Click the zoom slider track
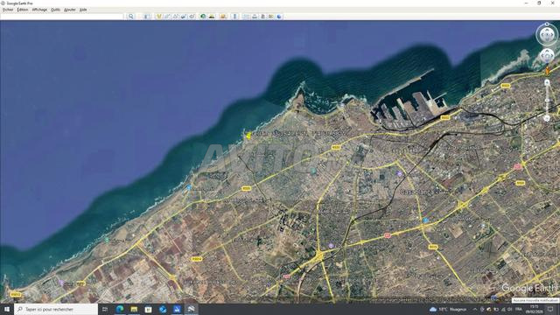 pos(547,101)
